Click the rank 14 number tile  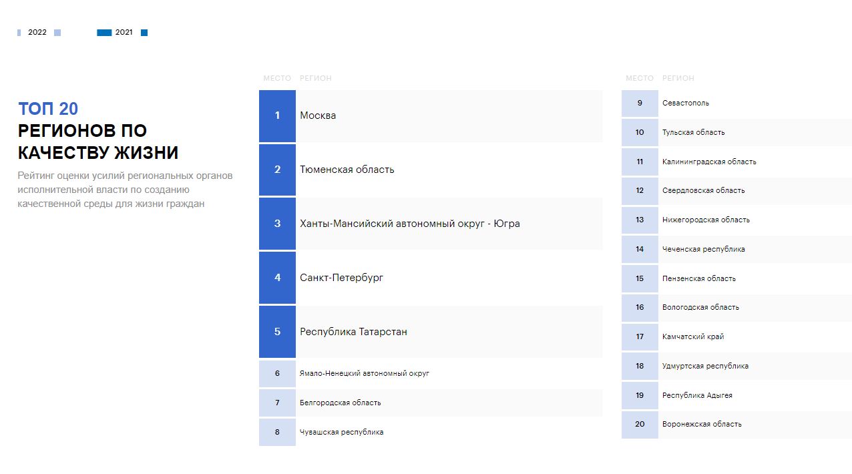(640, 249)
